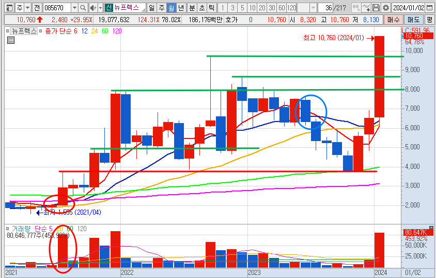436x278 pixels.
Task: Click the add indicator line icon
Action: [366, 8]
